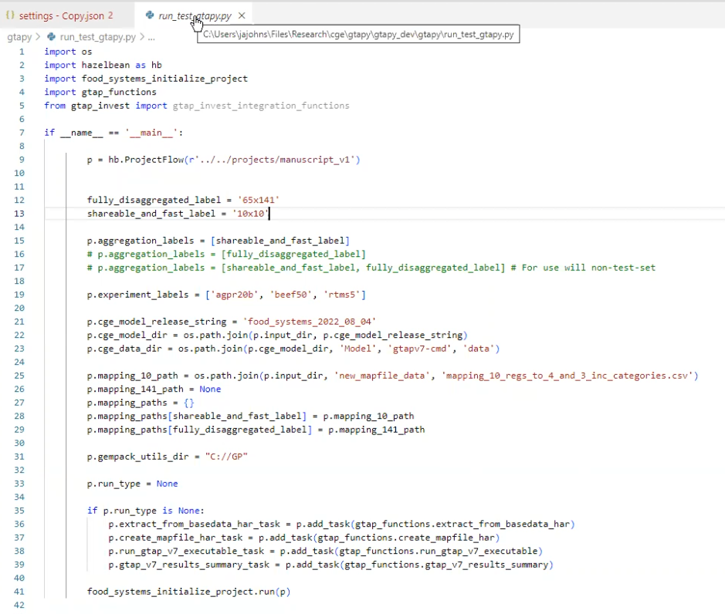This screenshot has height=614, width=725.
Task: Click 'import hazelbean as hb' line
Action: (x=103, y=65)
